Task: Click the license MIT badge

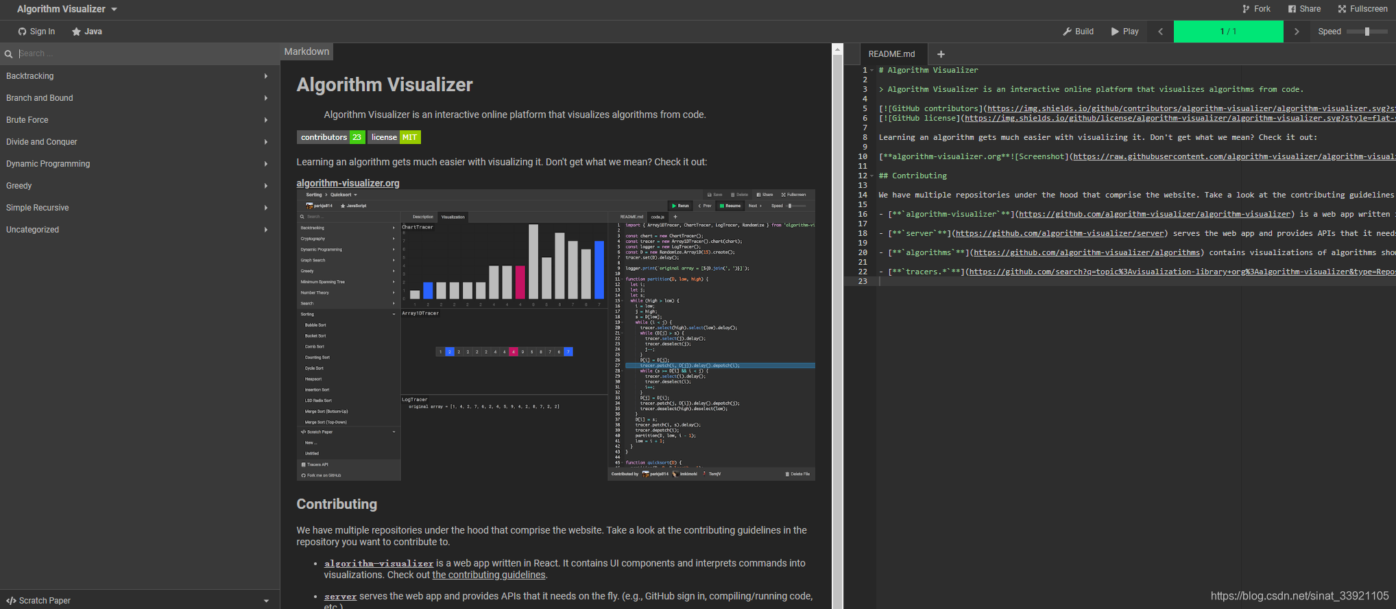Action: tap(394, 137)
